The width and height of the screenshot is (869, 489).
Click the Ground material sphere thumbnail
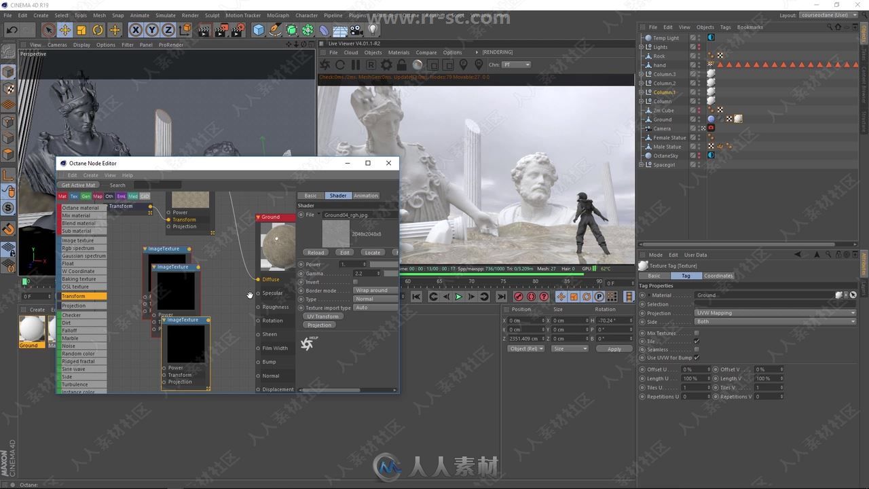(x=31, y=329)
